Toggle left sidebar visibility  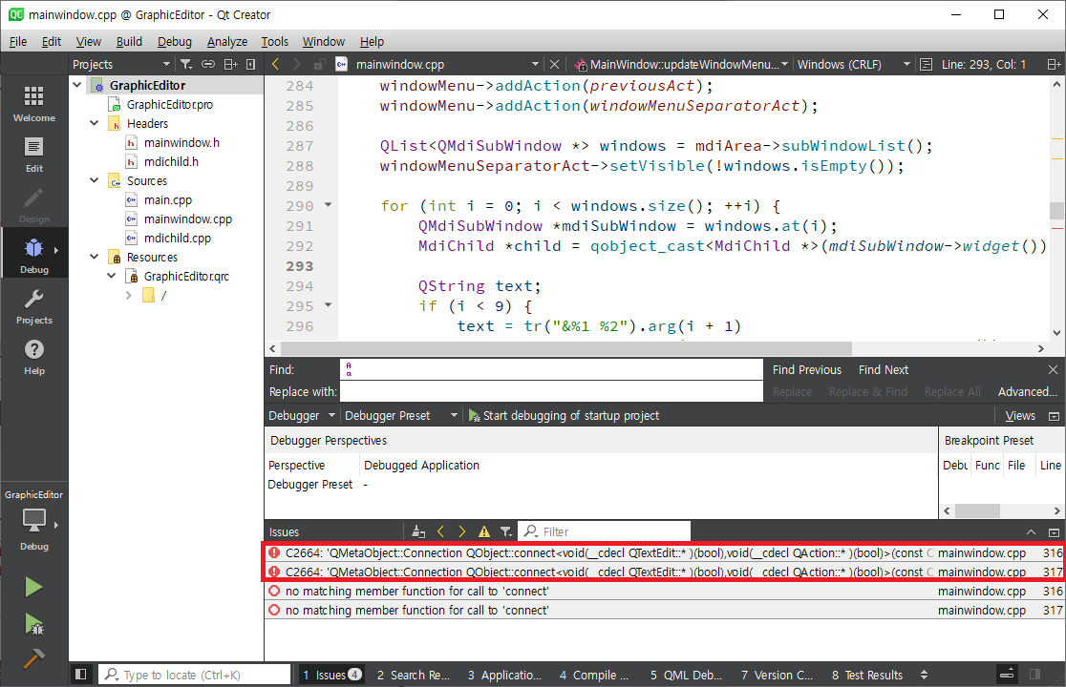pyautogui.click(x=81, y=674)
